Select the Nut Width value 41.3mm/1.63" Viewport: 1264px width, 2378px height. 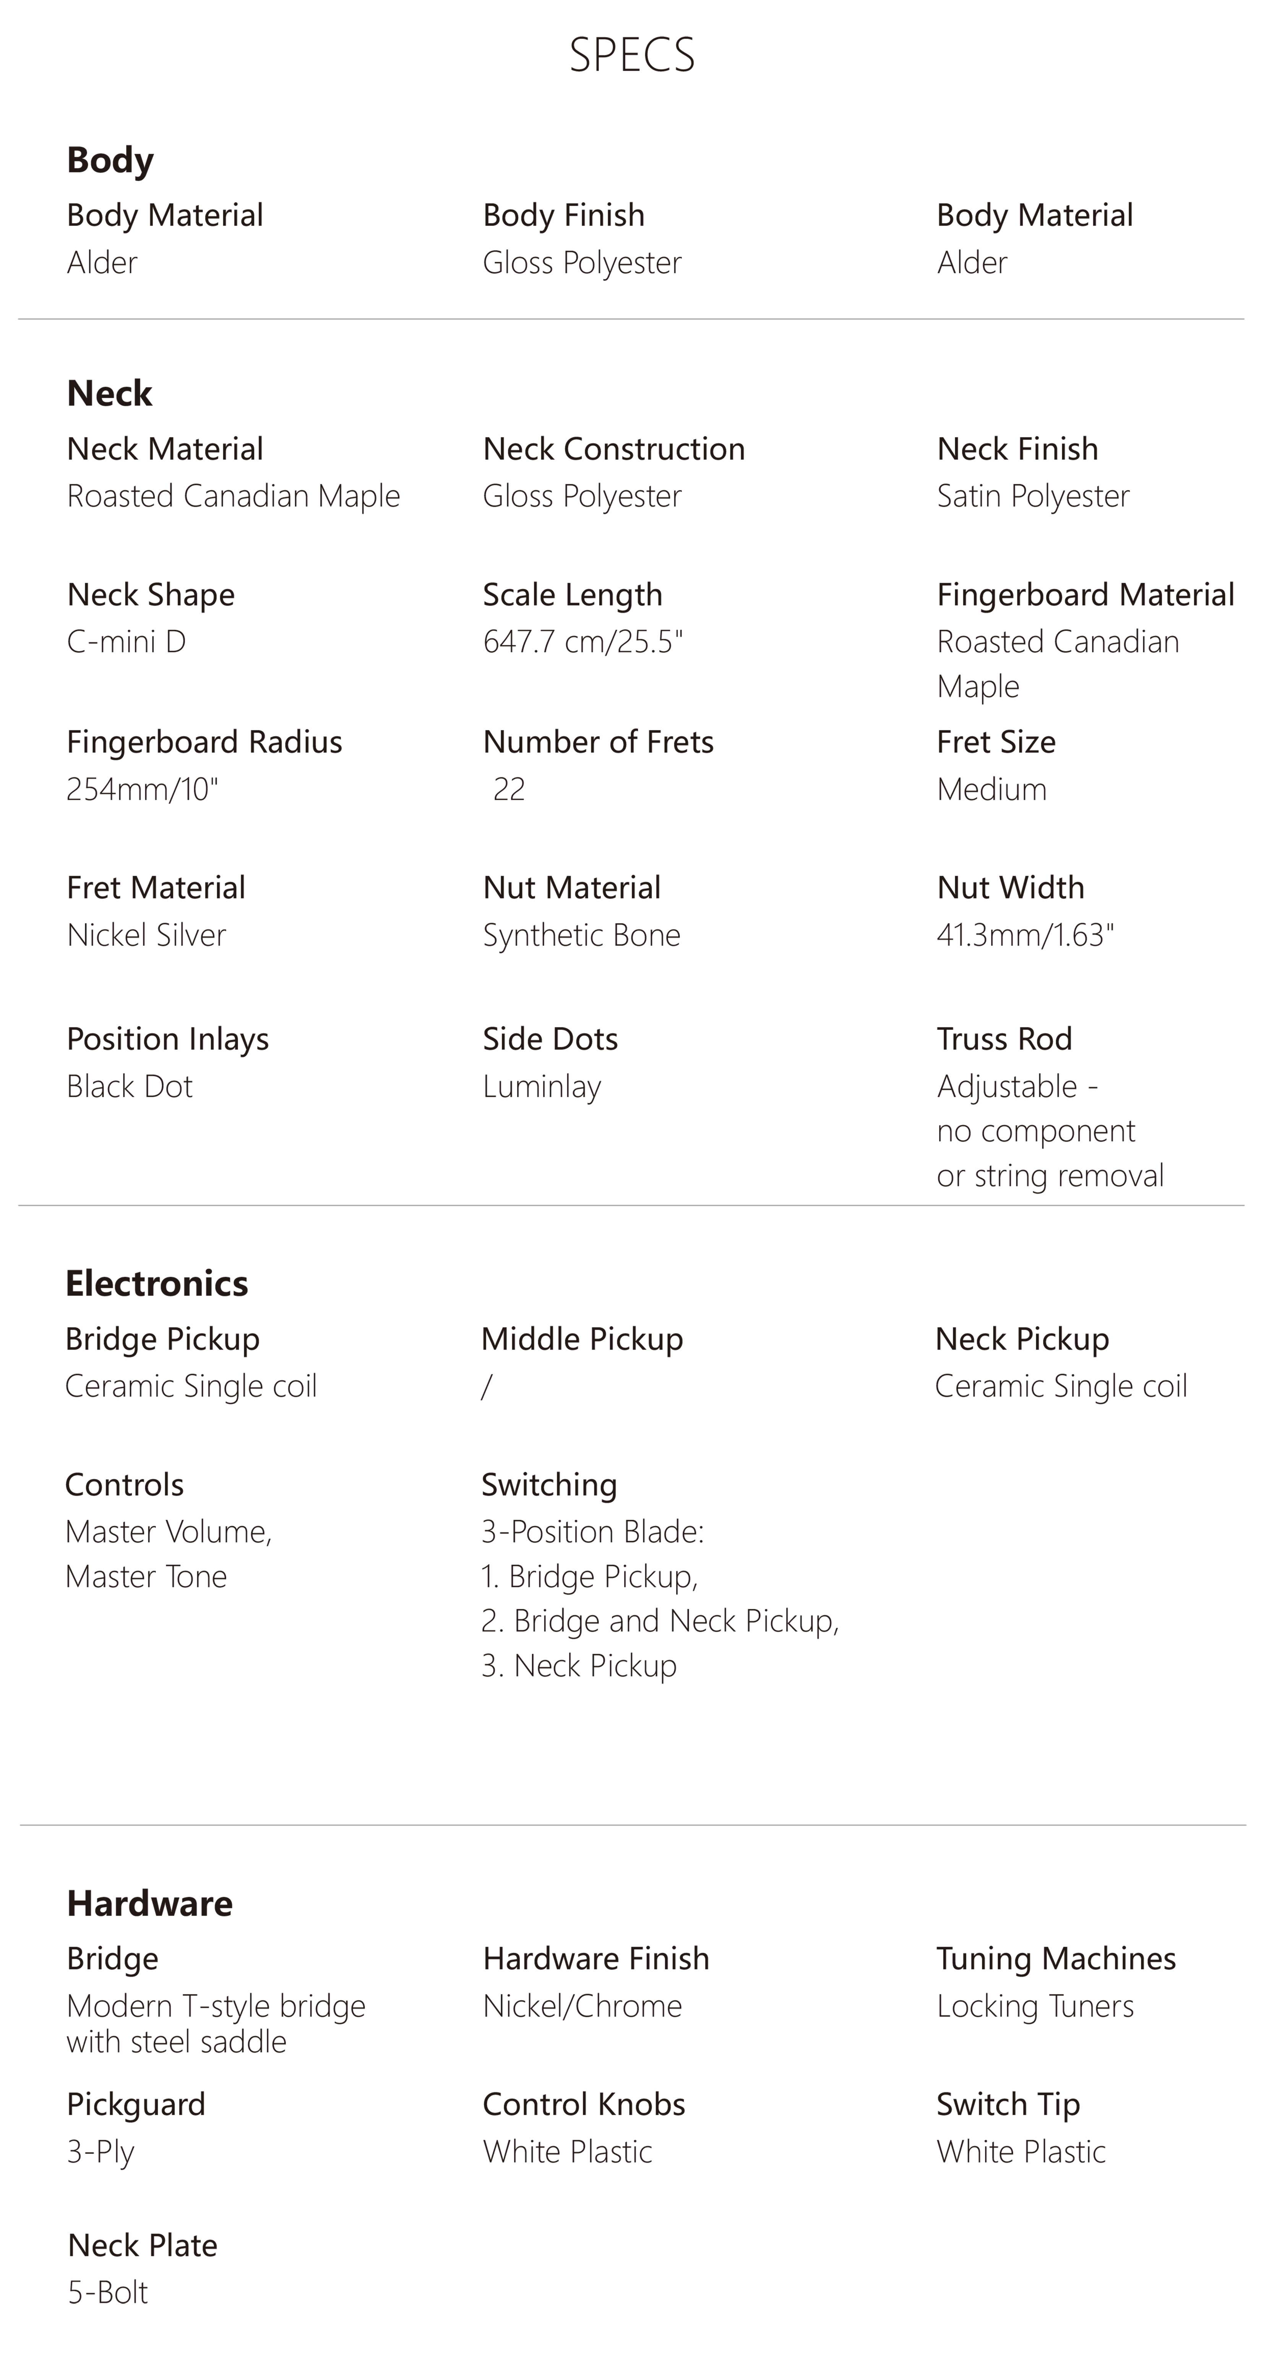click(x=1025, y=935)
